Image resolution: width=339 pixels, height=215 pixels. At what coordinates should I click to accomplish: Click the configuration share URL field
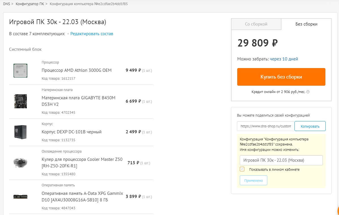click(x=266, y=126)
